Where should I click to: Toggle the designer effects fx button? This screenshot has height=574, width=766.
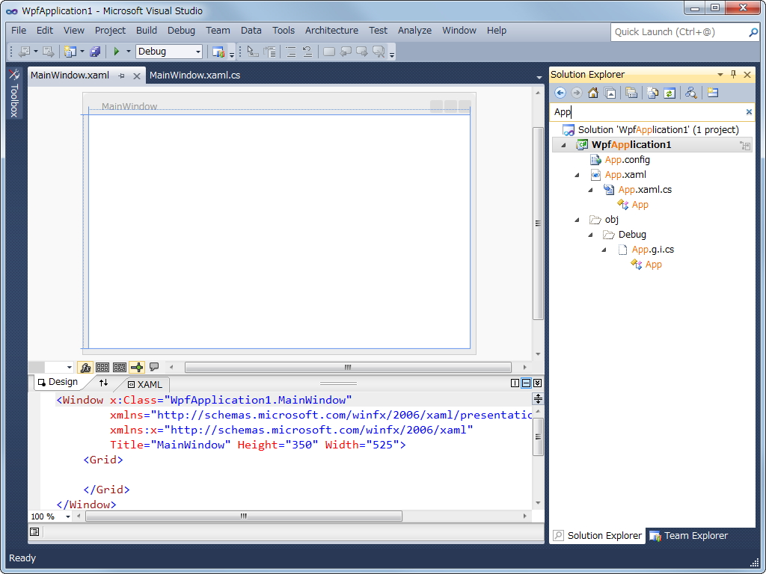(x=85, y=367)
